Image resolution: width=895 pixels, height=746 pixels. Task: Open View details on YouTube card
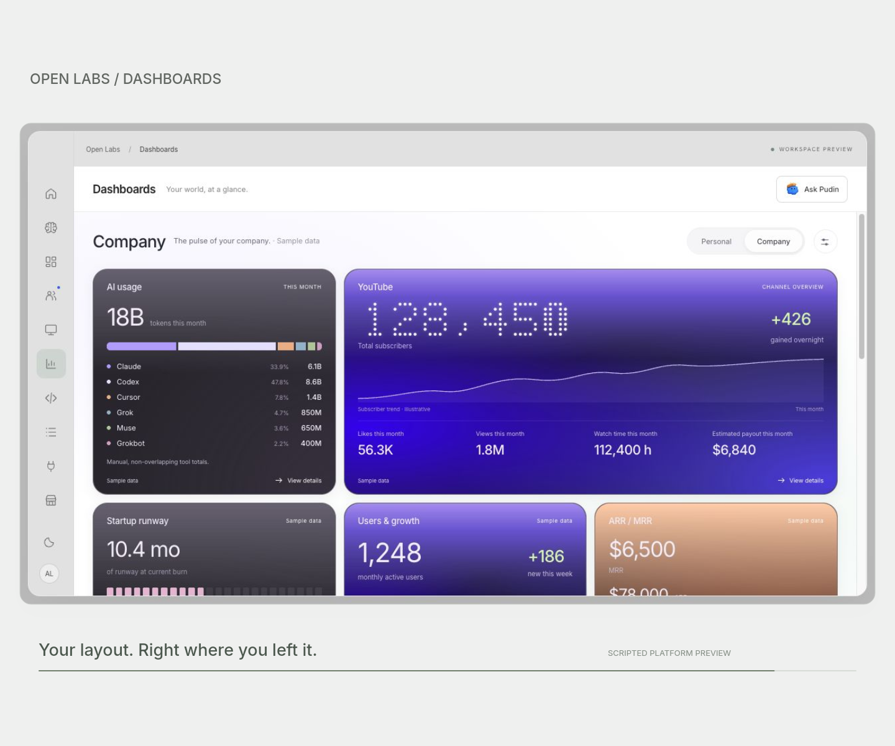(x=801, y=481)
